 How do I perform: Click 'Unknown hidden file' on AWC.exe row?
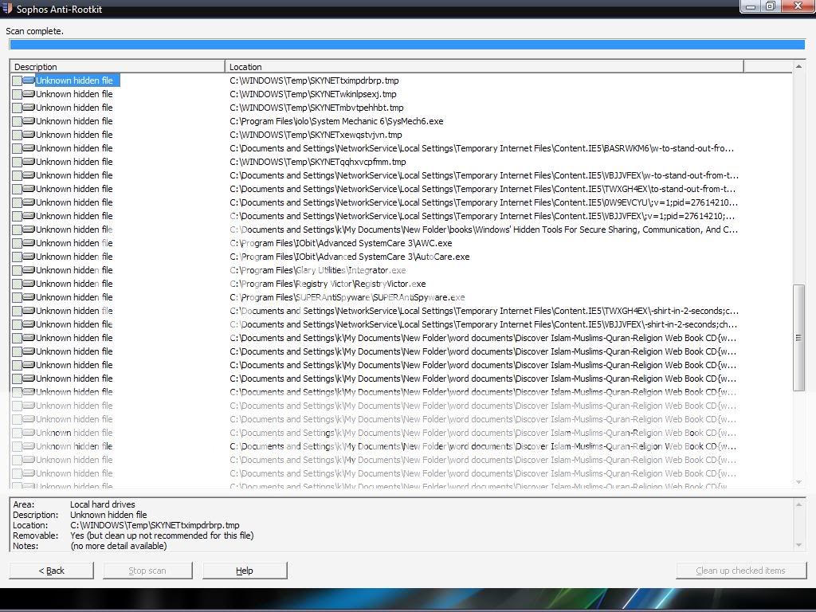click(x=74, y=242)
